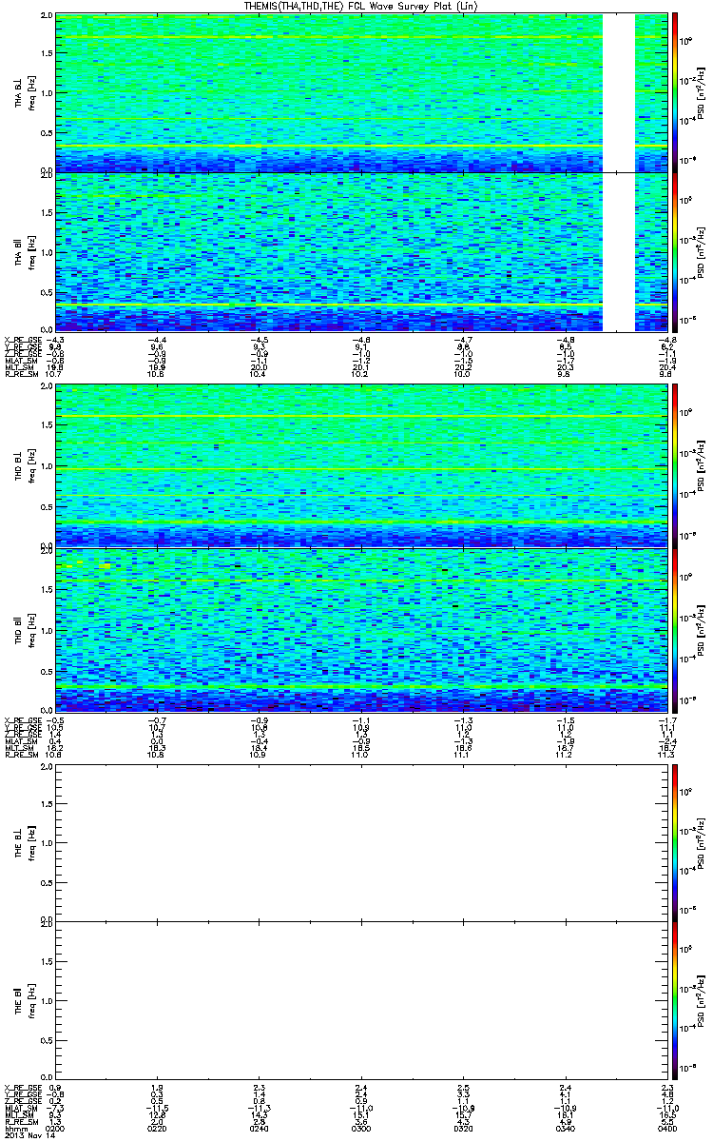This screenshot has width=713, height=1142.
Task: Click the 0320 time tick label
Action: pyautogui.click(x=463, y=1128)
